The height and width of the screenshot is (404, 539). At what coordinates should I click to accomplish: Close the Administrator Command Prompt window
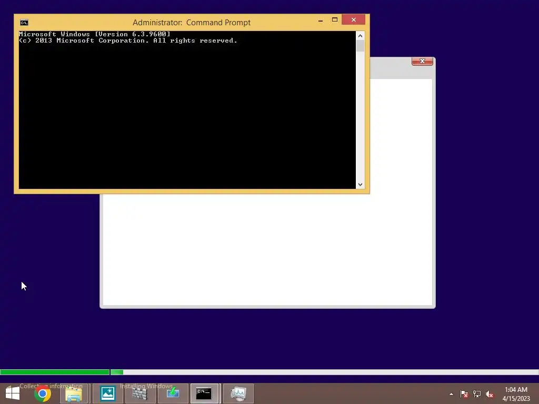pyautogui.click(x=353, y=20)
